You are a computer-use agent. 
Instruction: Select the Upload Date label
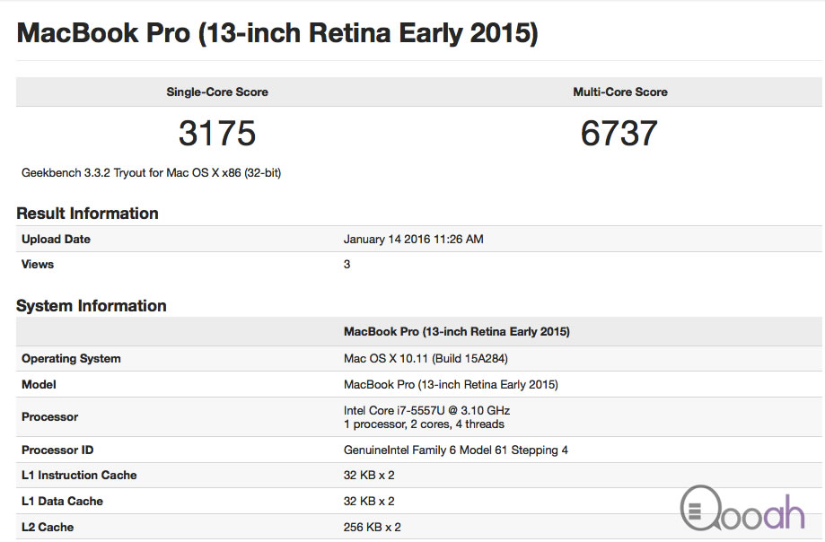tap(56, 240)
